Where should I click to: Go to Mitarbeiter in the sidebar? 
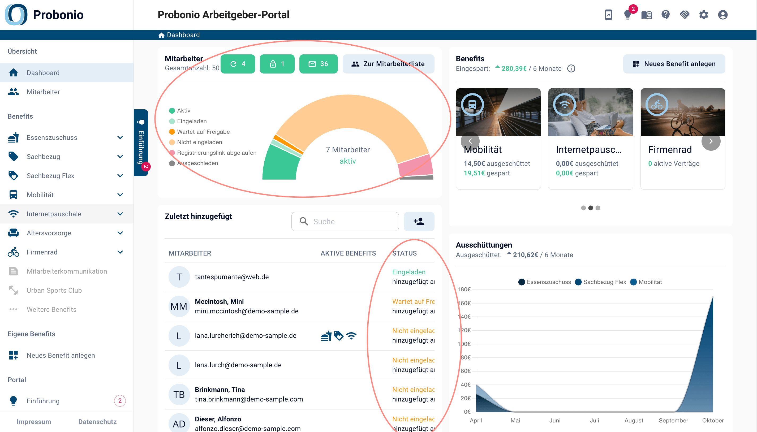coord(67,92)
